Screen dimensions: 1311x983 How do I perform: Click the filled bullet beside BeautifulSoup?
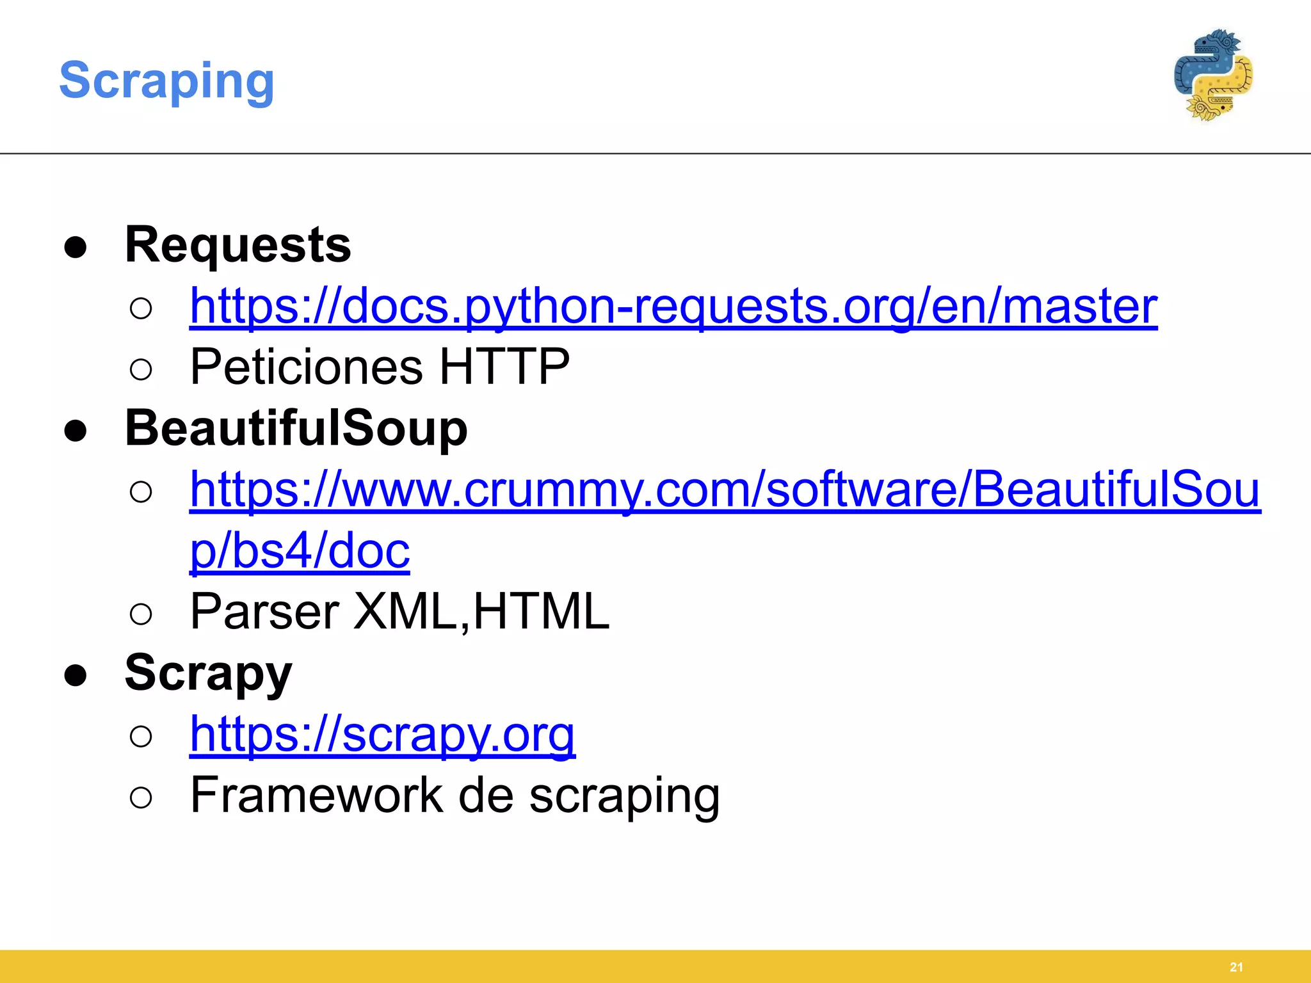point(76,431)
